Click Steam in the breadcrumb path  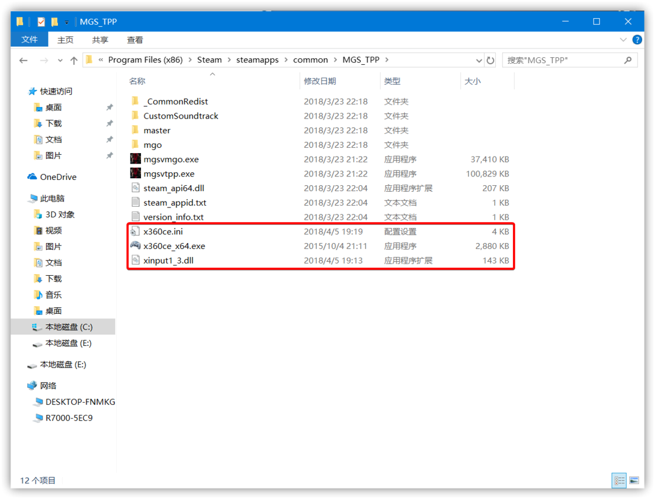click(x=209, y=60)
